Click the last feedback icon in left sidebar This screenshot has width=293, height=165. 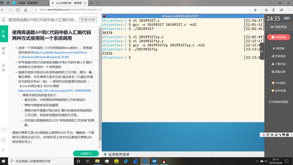point(4,150)
